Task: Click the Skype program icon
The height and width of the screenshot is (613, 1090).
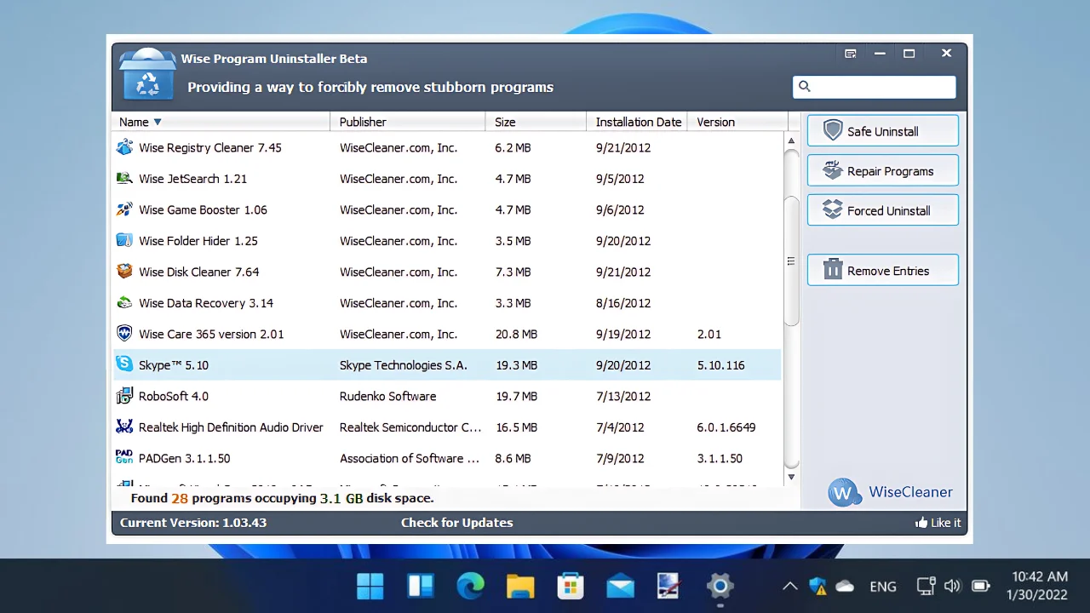Action: click(124, 365)
